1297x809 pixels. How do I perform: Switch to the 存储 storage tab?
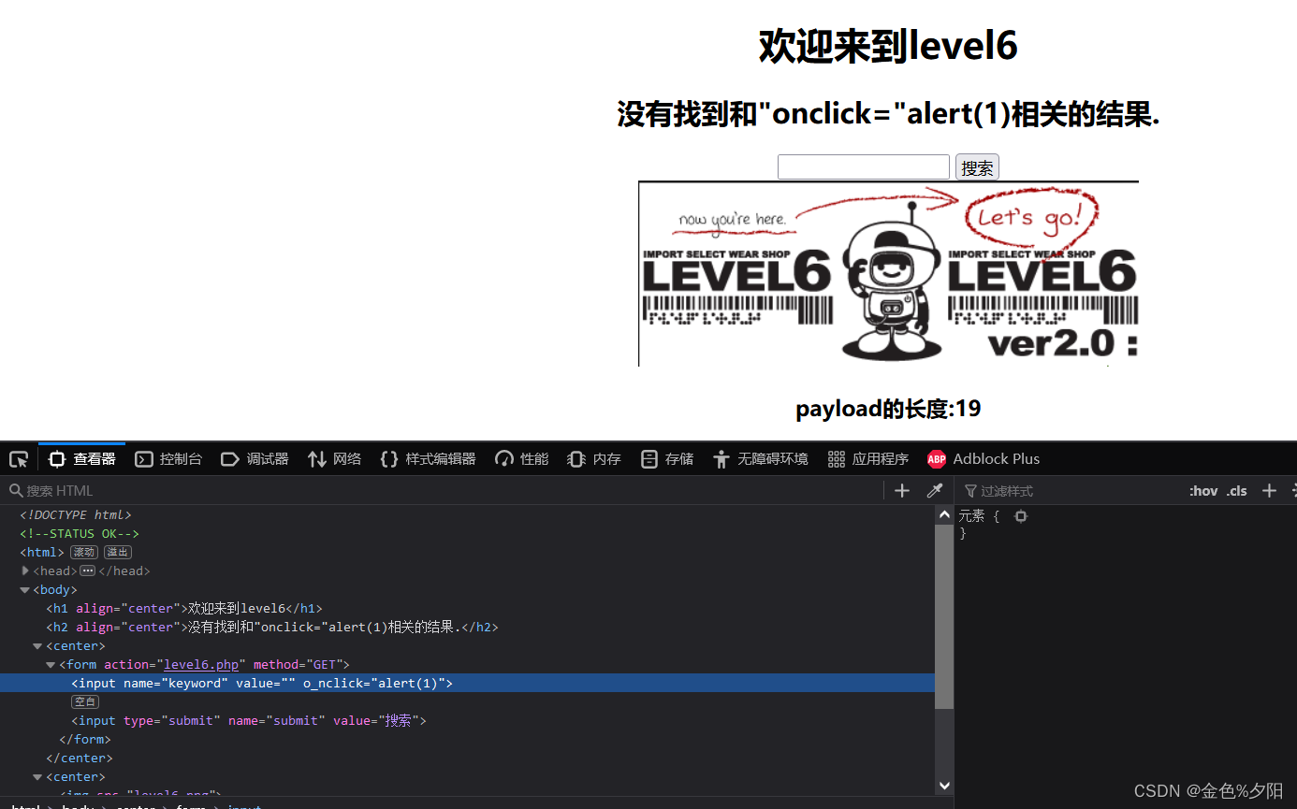click(667, 459)
